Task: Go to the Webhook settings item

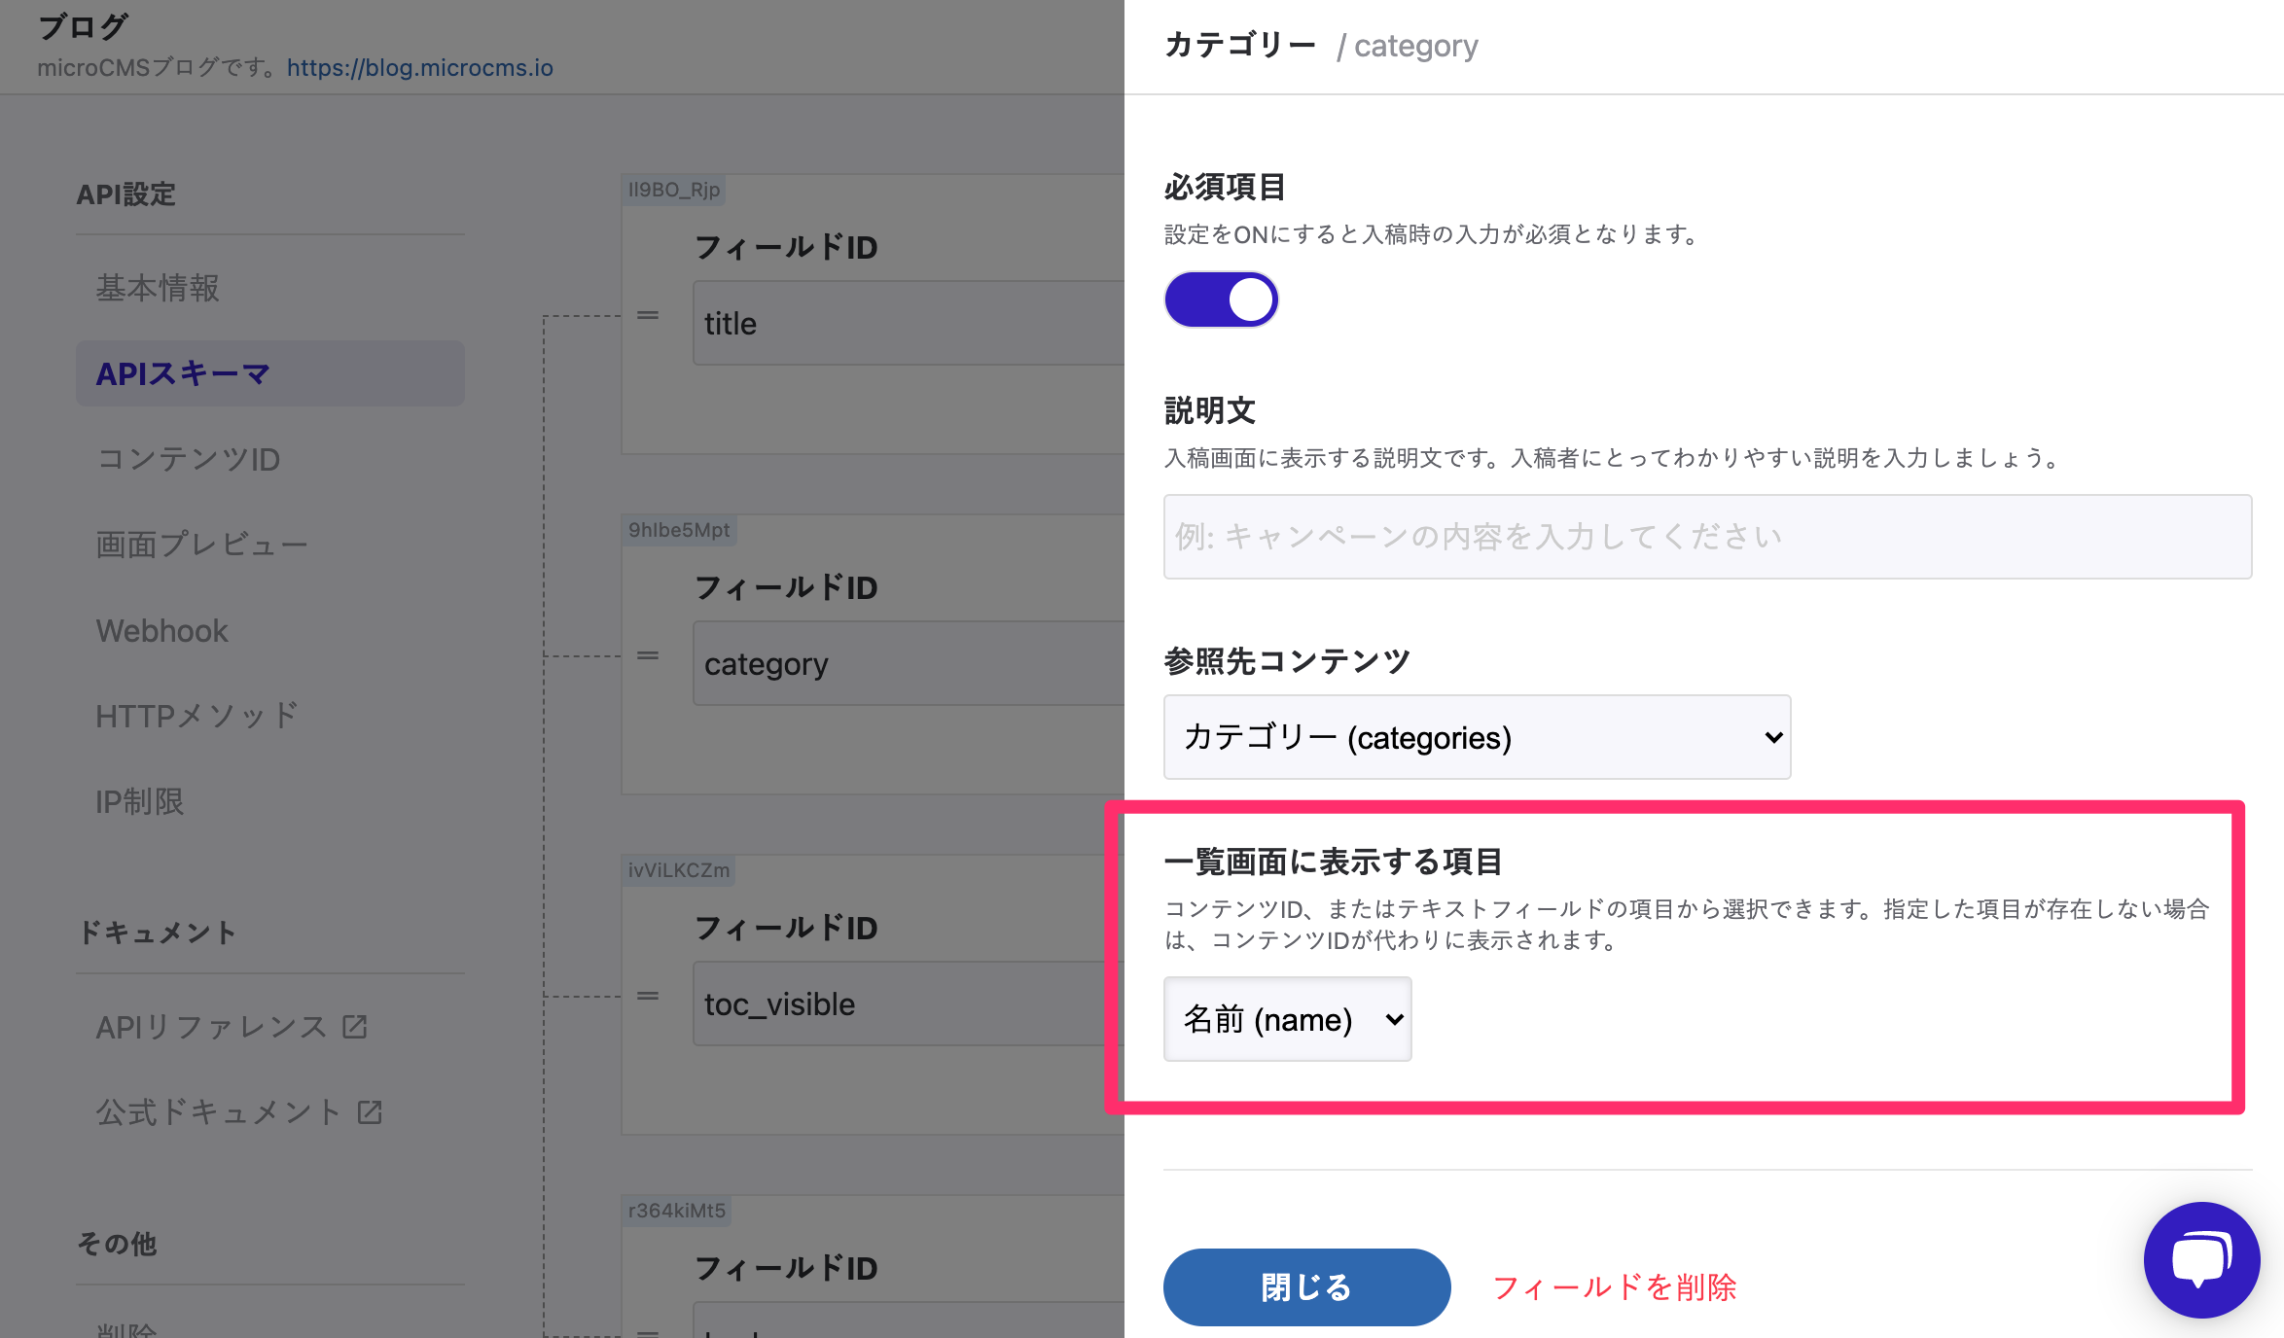Action: click(x=161, y=630)
